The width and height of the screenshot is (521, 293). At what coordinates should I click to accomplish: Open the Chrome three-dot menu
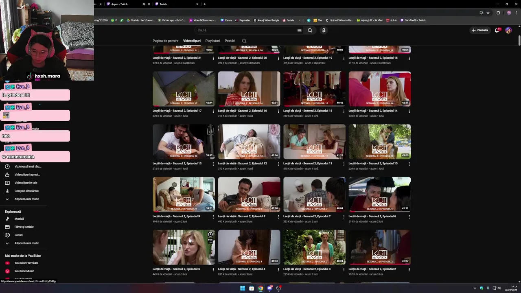click(x=517, y=13)
